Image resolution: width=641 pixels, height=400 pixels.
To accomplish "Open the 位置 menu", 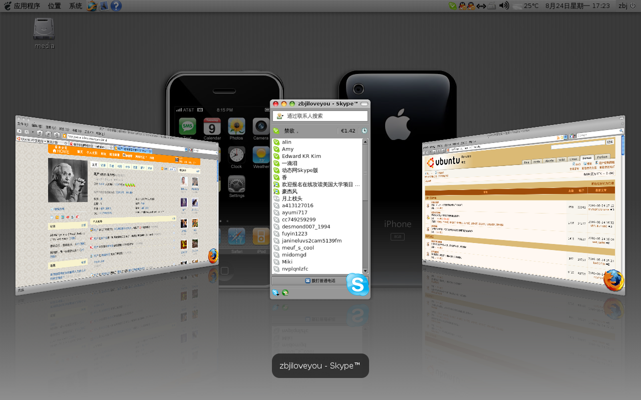I will pos(55,6).
